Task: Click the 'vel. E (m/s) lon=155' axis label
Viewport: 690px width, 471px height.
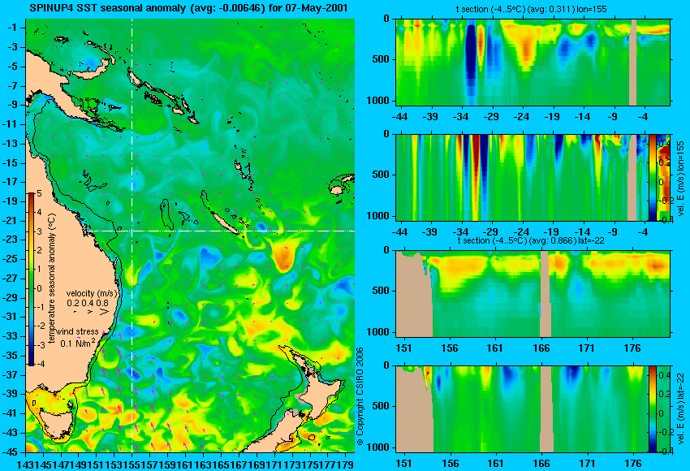Action: pyautogui.click(x=680, y=178)
